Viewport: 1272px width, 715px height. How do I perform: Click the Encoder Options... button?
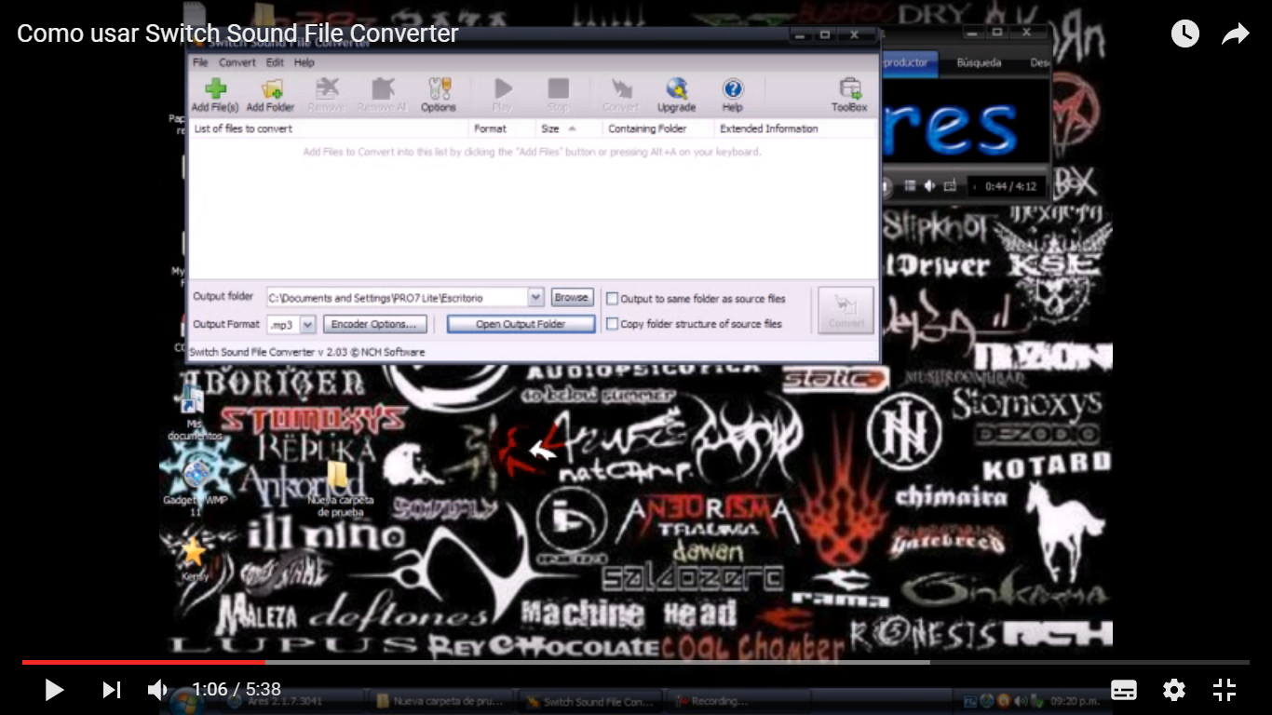375,324
